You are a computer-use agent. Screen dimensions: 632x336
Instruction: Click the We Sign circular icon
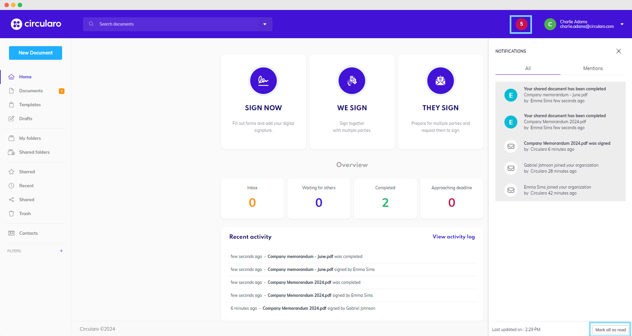coord(352,81)
